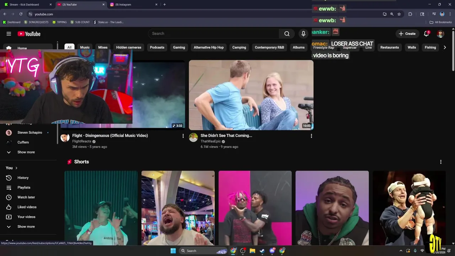Screen dimensions: 455x256
Task: Open FlightReacts channel link
Action: pyautogui.click(x=82, y=142)
